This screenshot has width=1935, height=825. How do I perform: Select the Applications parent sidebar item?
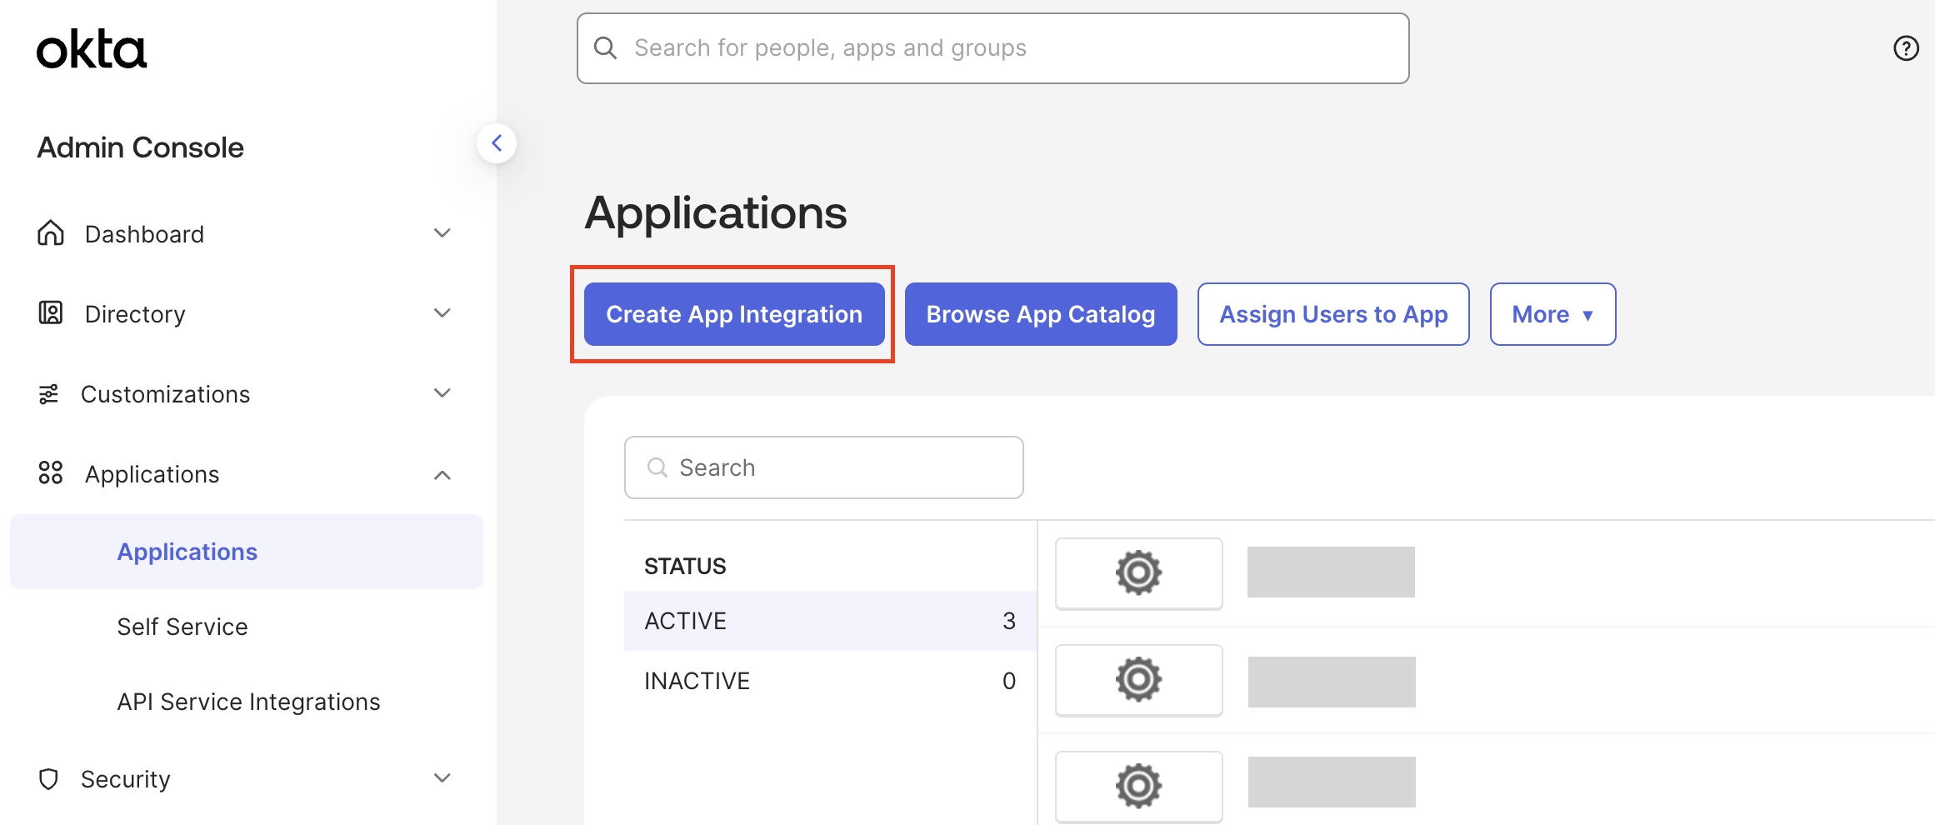(247, 474)
